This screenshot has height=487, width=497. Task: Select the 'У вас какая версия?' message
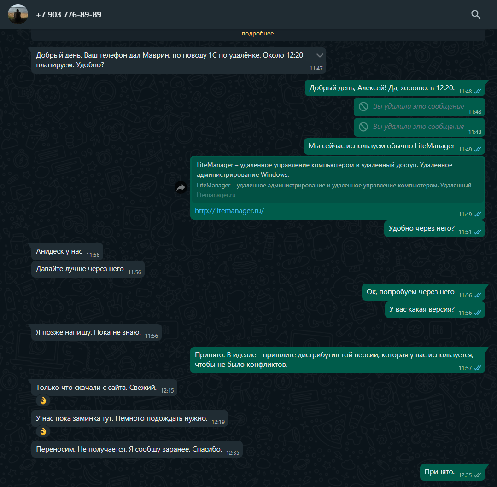[x=435, y=310]
